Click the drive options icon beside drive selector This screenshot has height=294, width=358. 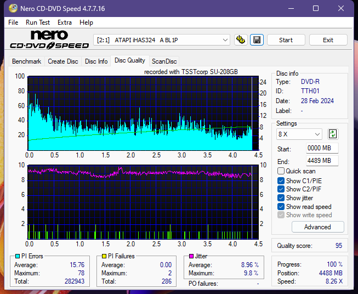pos(241,40)
